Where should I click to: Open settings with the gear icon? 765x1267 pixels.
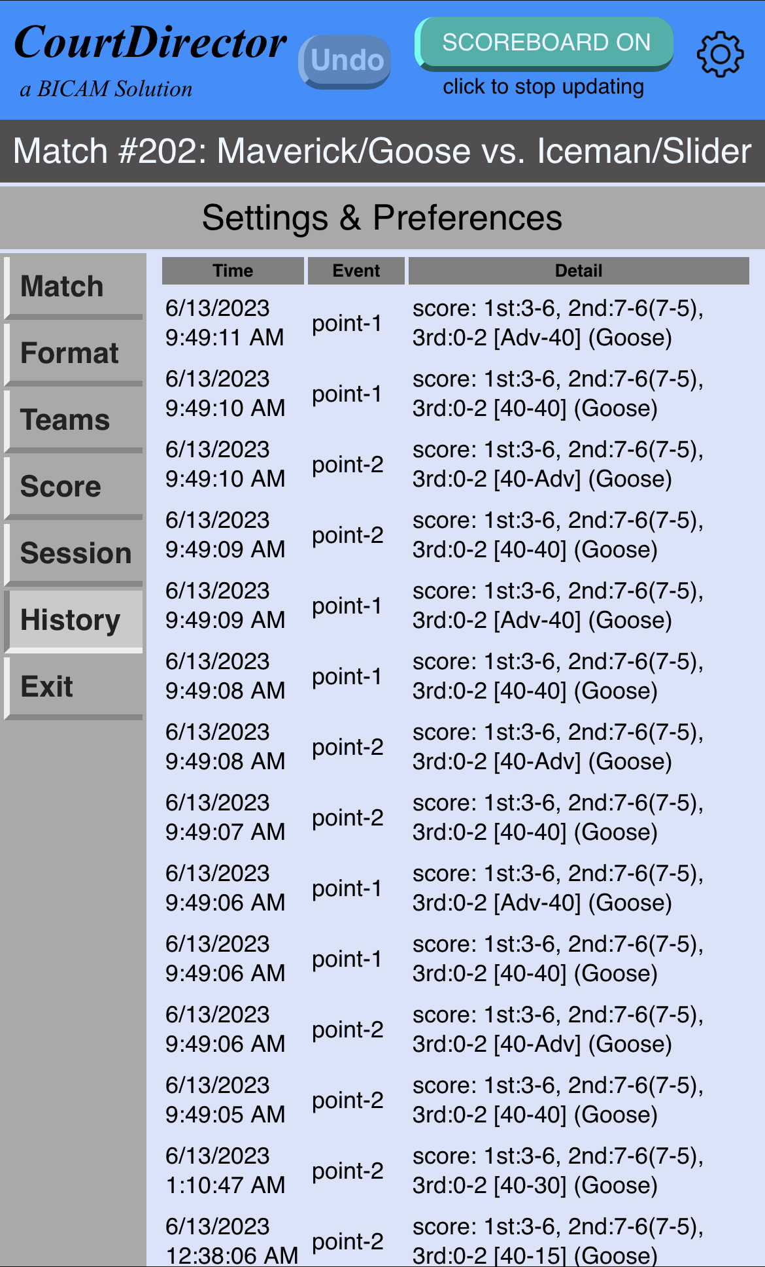[x=720, y=54]
